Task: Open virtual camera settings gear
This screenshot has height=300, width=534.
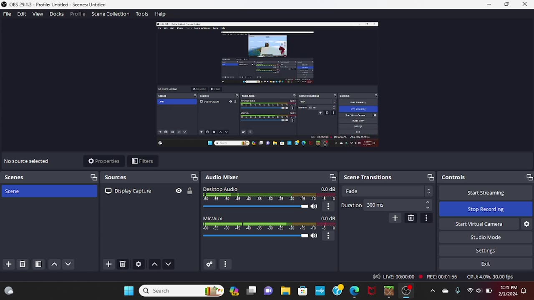Action: 526,224
